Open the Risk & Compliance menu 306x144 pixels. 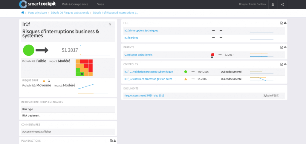(x=75, y=4)
